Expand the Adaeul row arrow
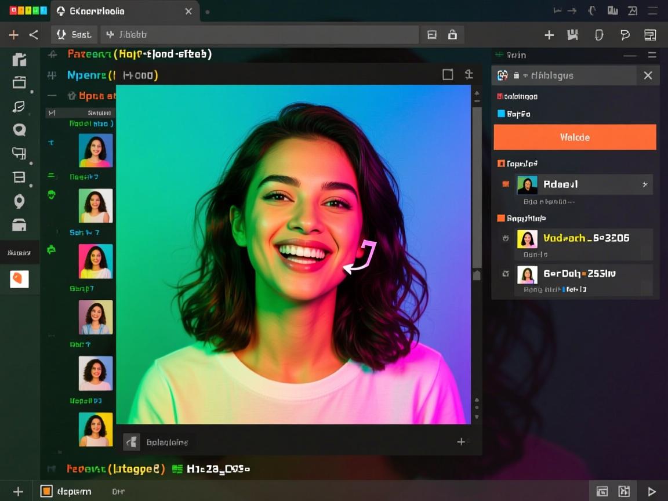The image size is (668, 501). [645, 184]
